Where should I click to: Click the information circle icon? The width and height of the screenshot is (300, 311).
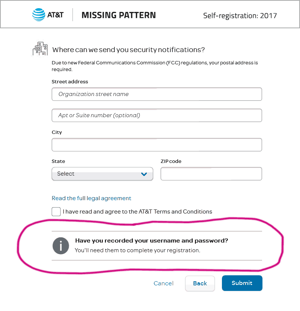[61, 246]
